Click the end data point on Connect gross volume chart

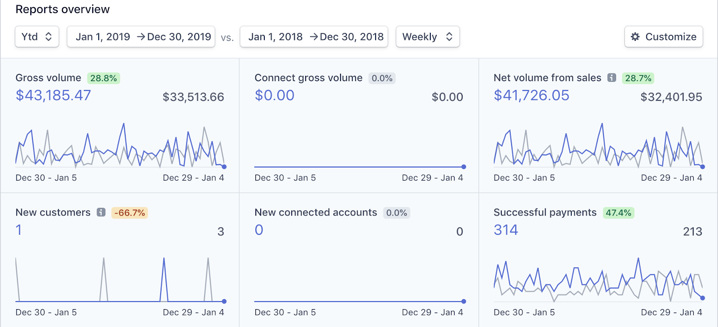pyautogui.click(x=464, y=167)
